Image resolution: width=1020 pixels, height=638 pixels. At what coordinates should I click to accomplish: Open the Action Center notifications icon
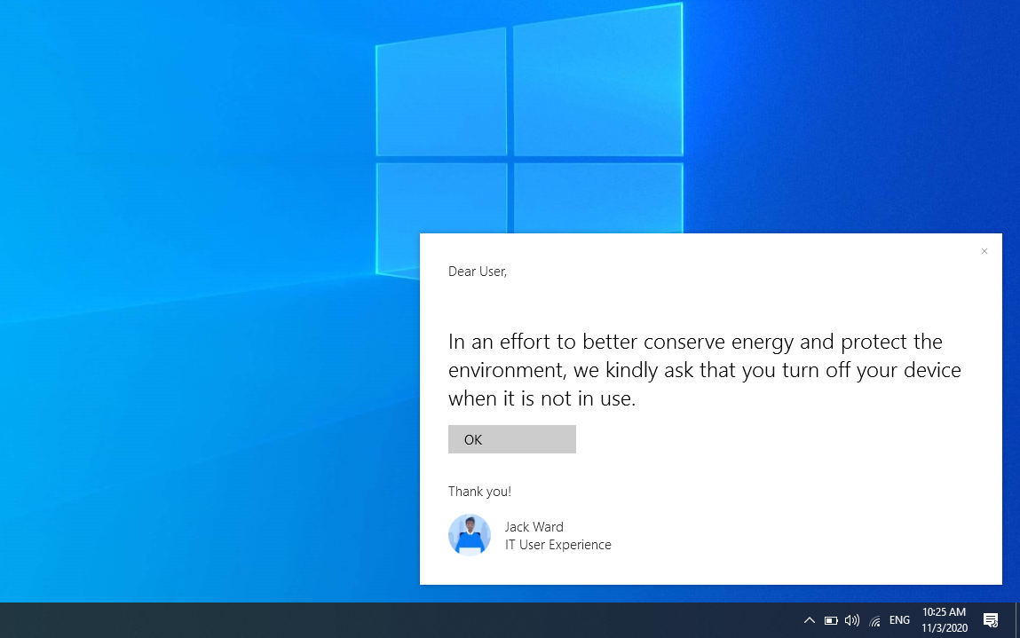(x=991, y=620)
